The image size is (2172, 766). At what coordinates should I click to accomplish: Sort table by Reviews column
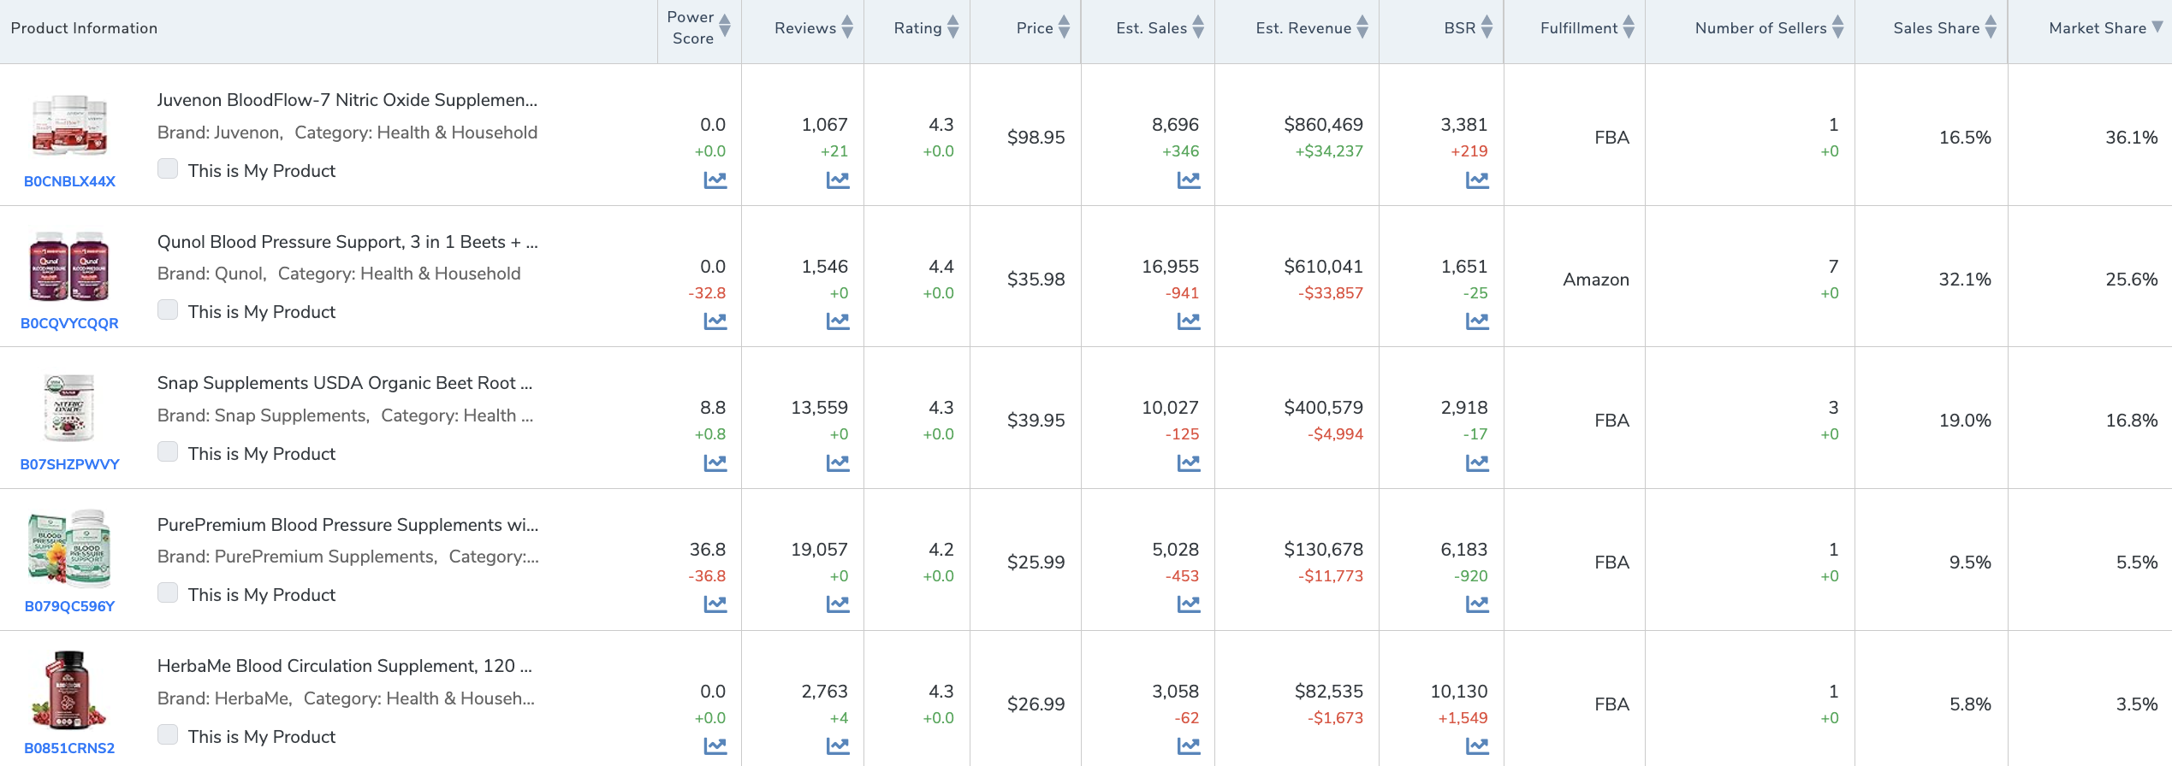pyautogui.click(x=847, y=27)
